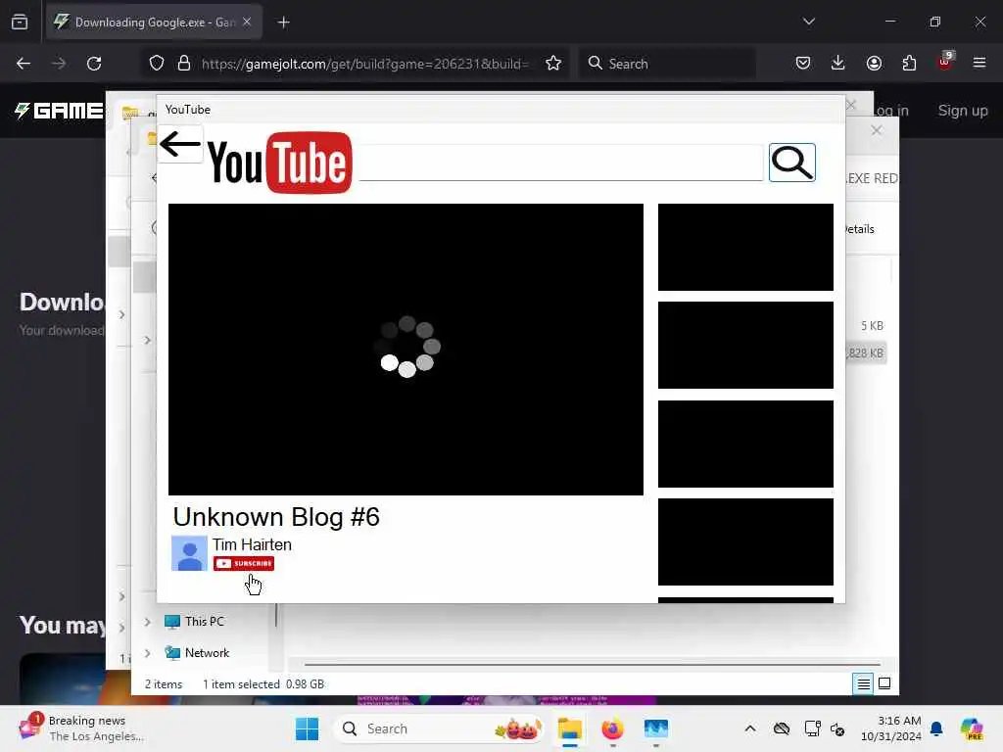Viewport: 1003px width, 752px height.
Task: Click the site padlock icon
Action: pyautogui.click(x=184, y=64)
